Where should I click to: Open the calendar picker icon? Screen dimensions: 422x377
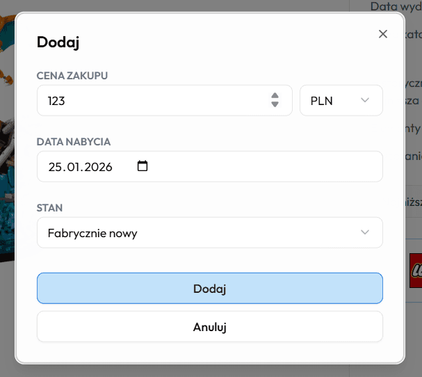click(143, 166)
